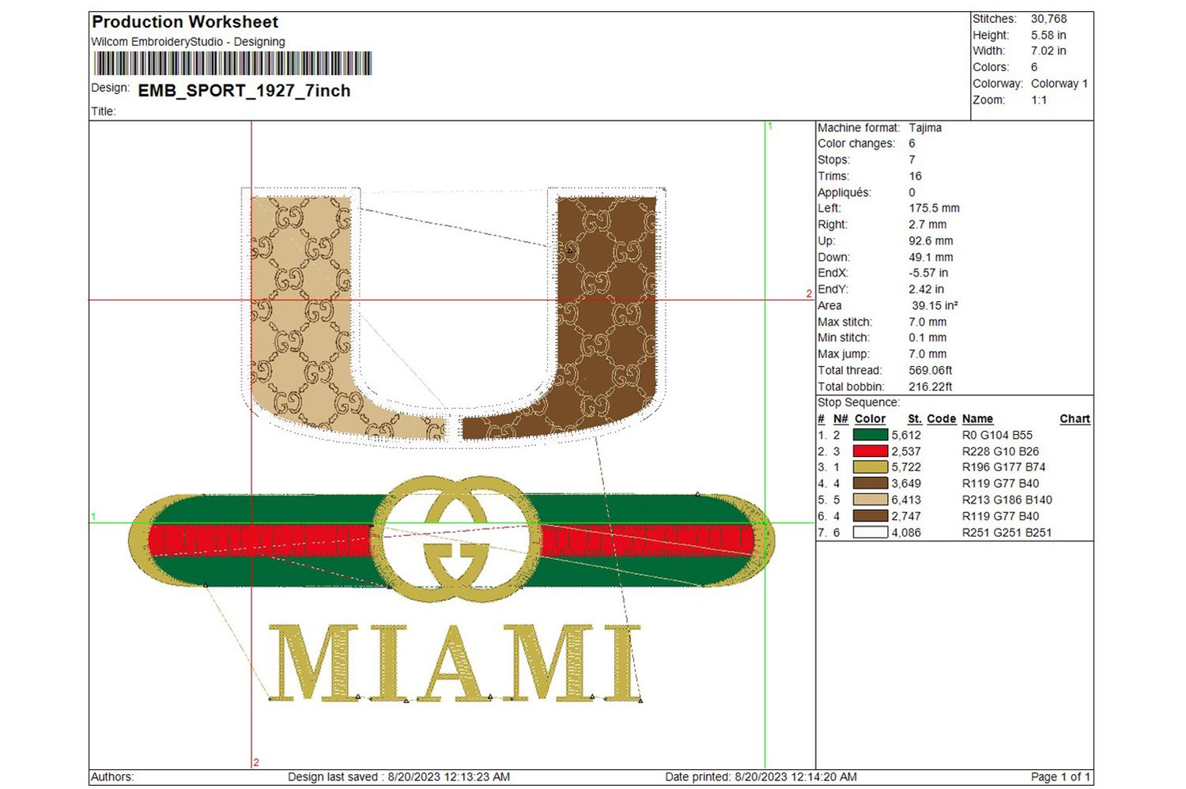Image resolution: width=1186 pixels, height=789 pixels.
Task: Click the 'Max stitch:' label
Action: (x=844, y=323)
